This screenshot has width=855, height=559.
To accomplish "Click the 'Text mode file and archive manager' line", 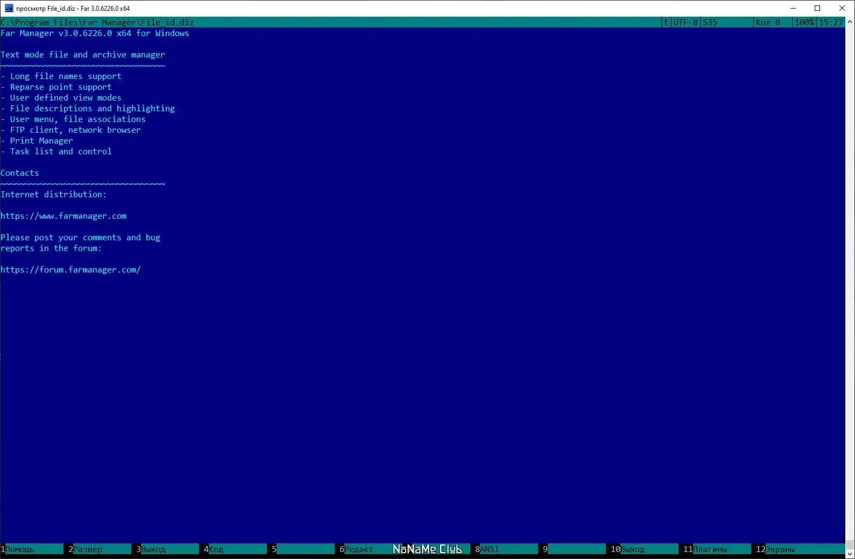I will (83, 55).
